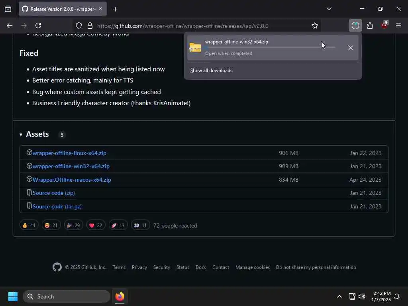Open the Status footer link
This screenshot has width=408, height=306.
pyautogui.click(x=182, y=267)
